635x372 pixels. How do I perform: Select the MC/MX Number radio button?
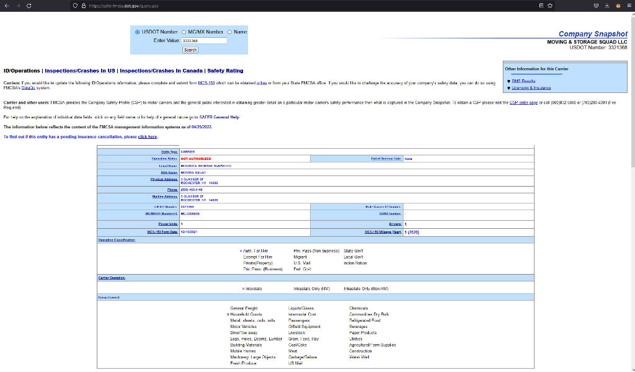click(184, 32)
